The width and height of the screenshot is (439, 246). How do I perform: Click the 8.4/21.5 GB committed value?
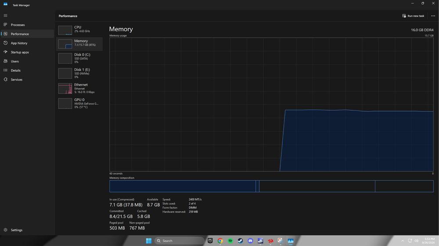121,216
